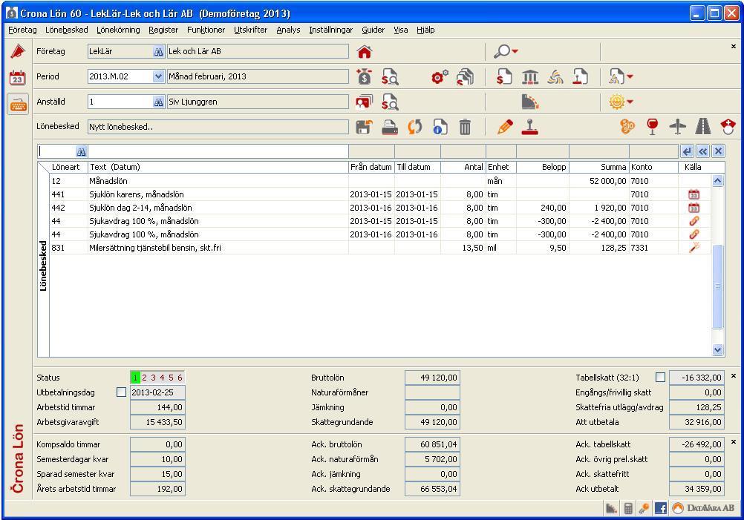Click the airplane icon
The height and width of the screenshot is (520, 744).
[678, 127]
